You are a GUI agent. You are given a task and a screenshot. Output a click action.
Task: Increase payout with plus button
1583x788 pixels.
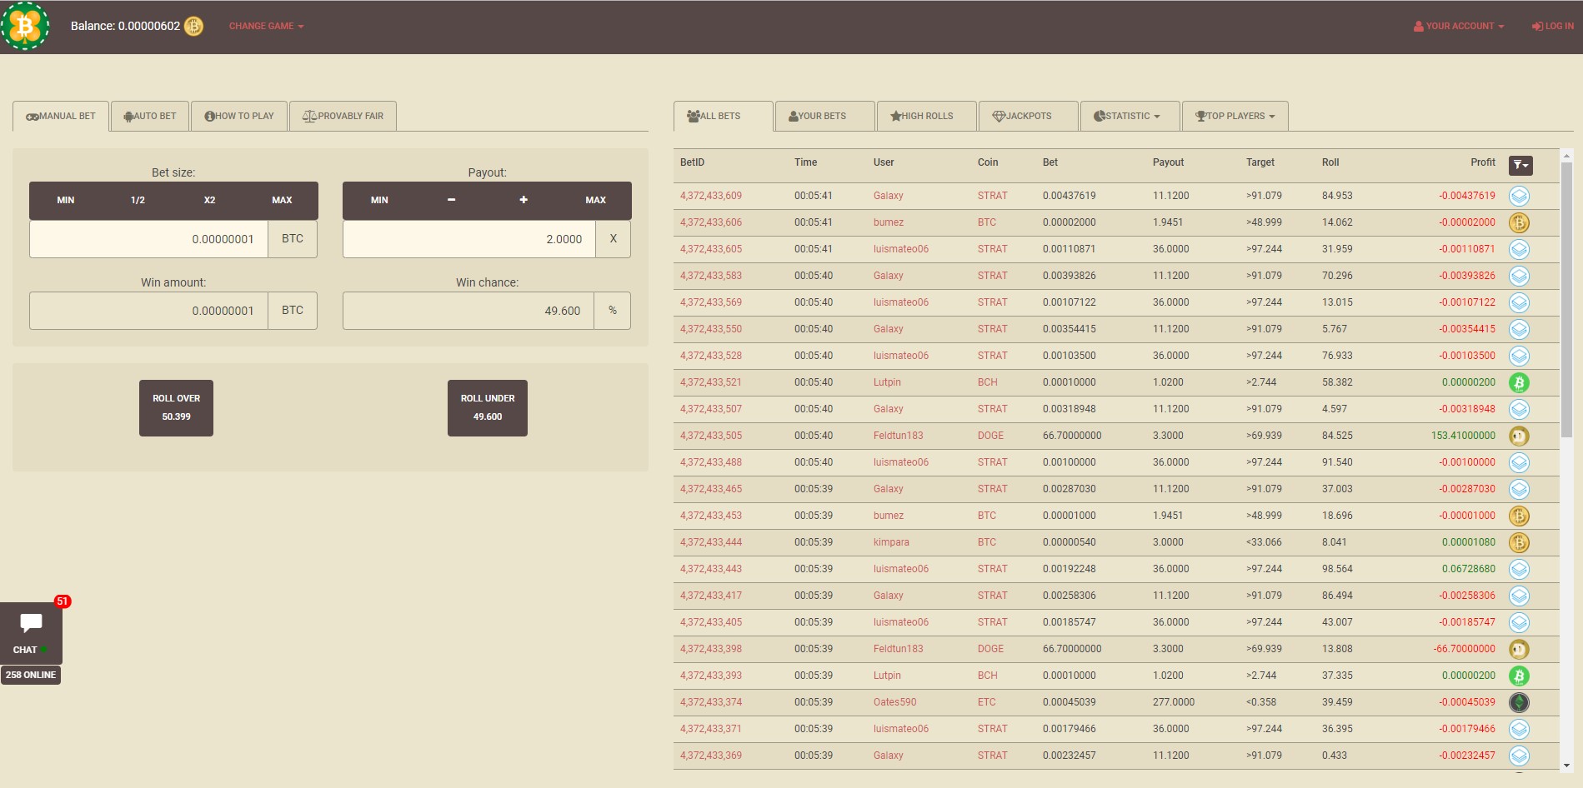click(523, 200)
